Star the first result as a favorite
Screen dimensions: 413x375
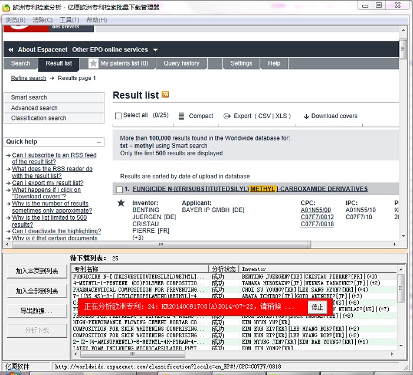pos(121,203)
